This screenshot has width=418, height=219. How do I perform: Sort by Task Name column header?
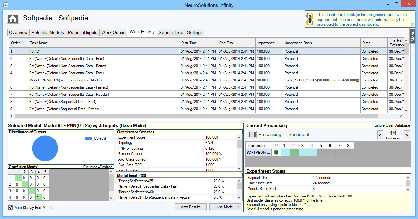tap(104, 43)
